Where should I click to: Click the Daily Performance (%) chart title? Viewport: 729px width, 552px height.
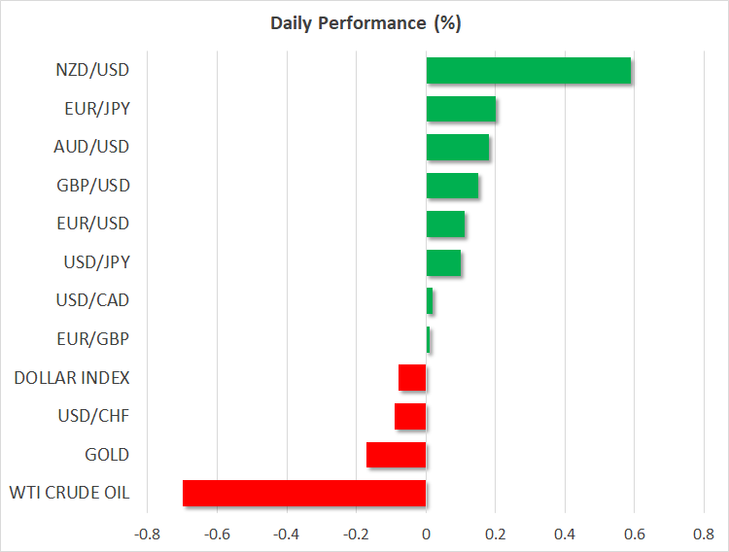(365, 23)
